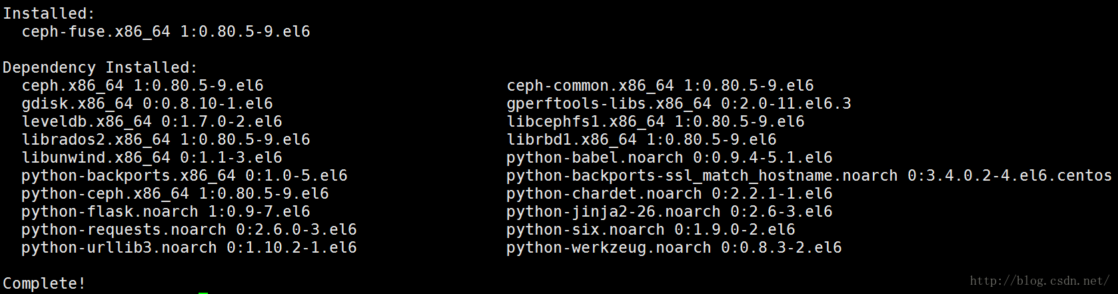Image resolution: width=1118 pixels, height=294 pixels.
Task: Click the librados2.x86_64 package text
Action: click(x=166, y=139)
